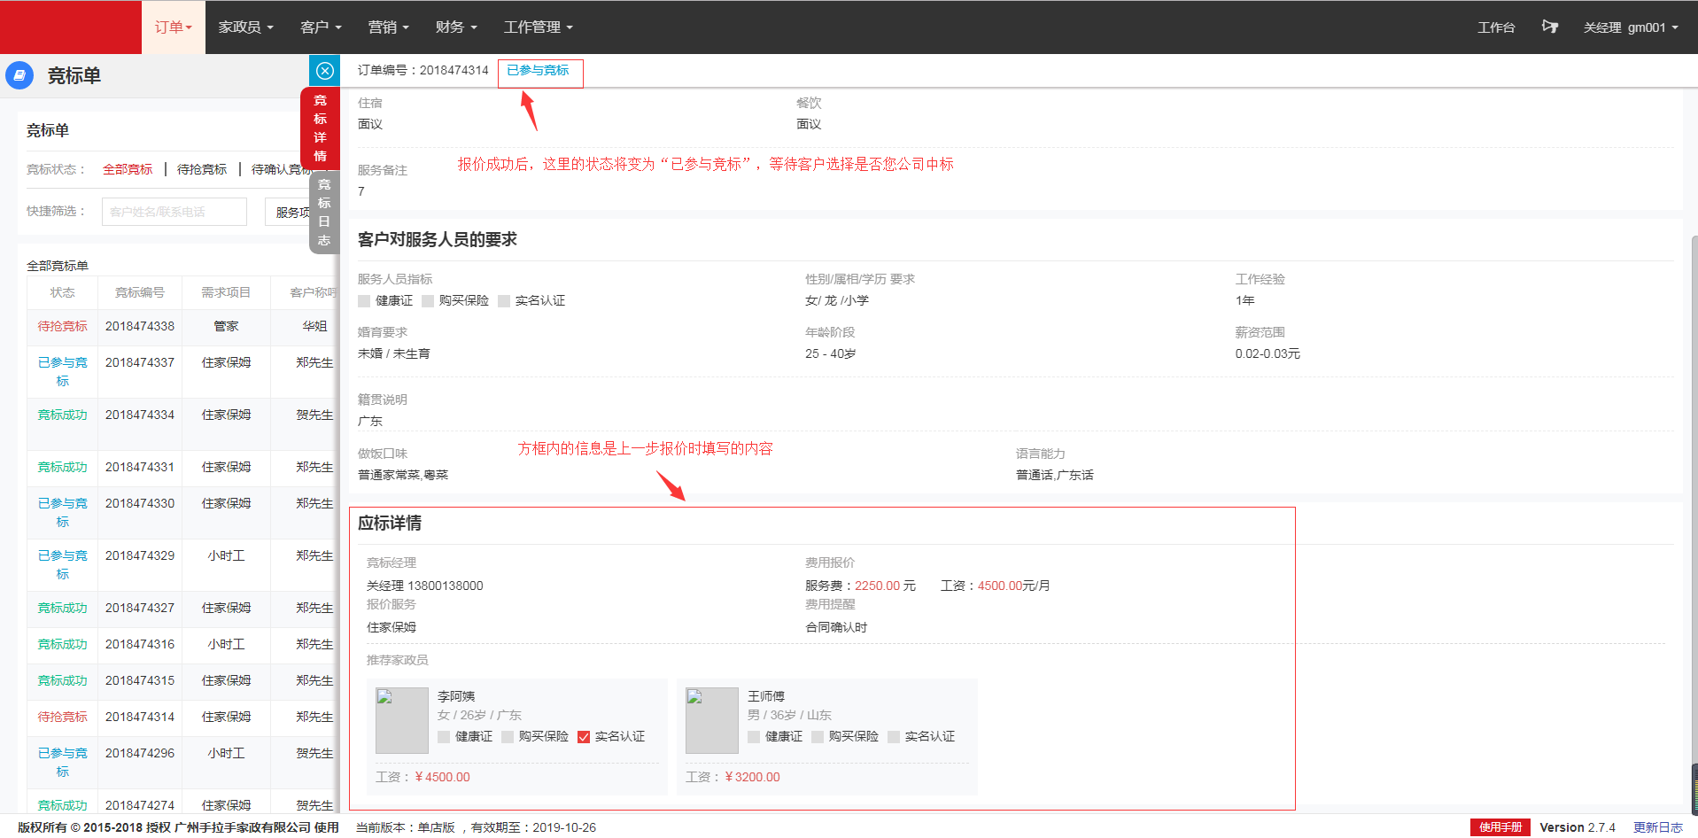This screenshot has width=1698, height=838.
Task: Toggle 王师傅 实名认证 checkbox
Action: (894, 737)
